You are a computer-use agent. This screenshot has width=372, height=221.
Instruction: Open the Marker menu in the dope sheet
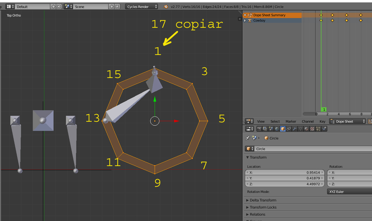pos(291,121)
